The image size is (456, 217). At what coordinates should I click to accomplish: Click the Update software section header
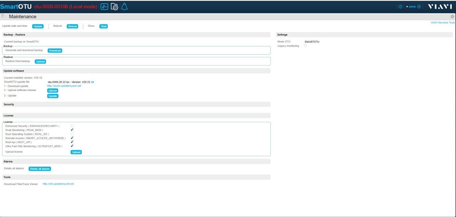pos(14,71)
